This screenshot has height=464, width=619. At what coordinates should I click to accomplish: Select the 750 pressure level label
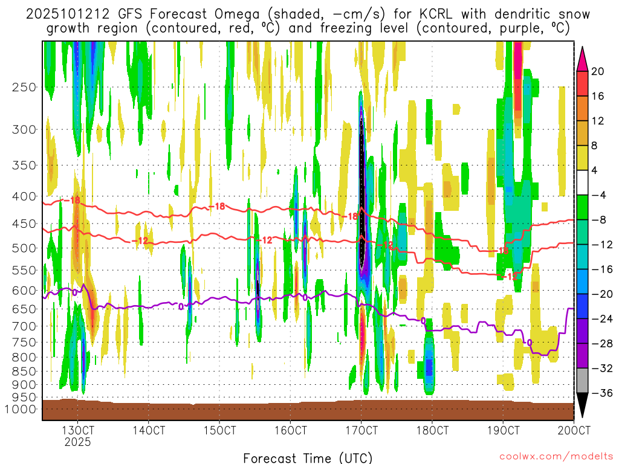point(24,343)
